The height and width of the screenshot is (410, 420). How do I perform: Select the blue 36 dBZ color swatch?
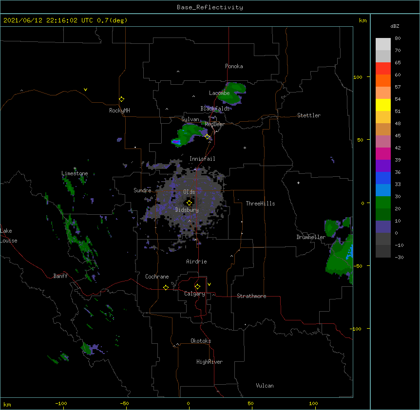[x=383, y=178]
